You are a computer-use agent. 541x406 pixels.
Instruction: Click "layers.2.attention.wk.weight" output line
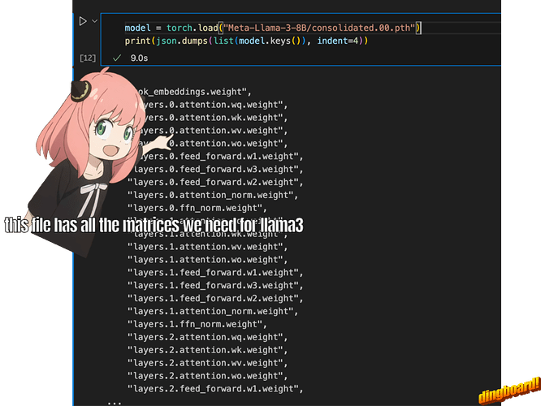tap(208, 350)
